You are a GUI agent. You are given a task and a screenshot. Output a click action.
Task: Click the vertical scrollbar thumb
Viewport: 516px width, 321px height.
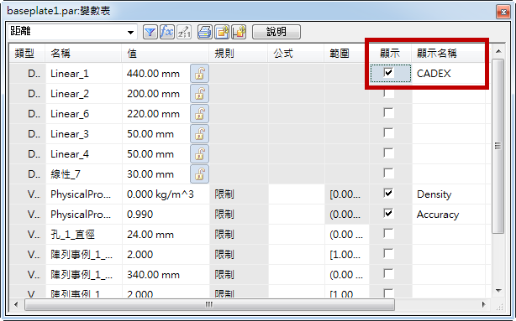[x=498, y=146]
